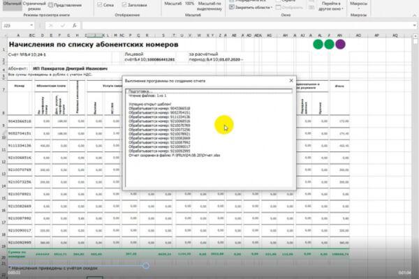419x279 pixels.
Task: Click the purple circle logo image
Action: [340, 45]
